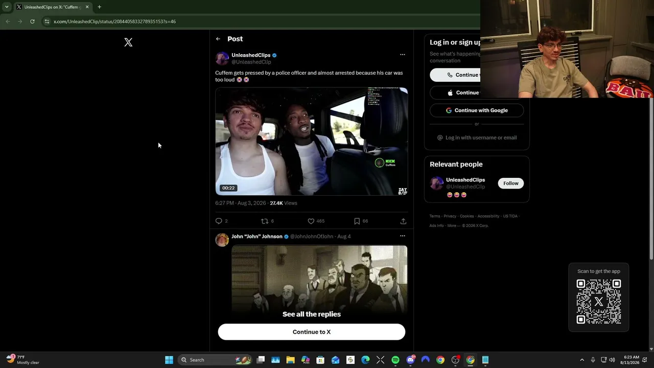This screenshot has width=654, height=368.
Task: Continue with Apple sign-in button
Action: pos(455,93)
